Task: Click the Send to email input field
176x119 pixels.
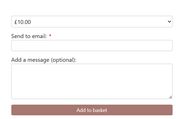Action: (x=92, y=46)
